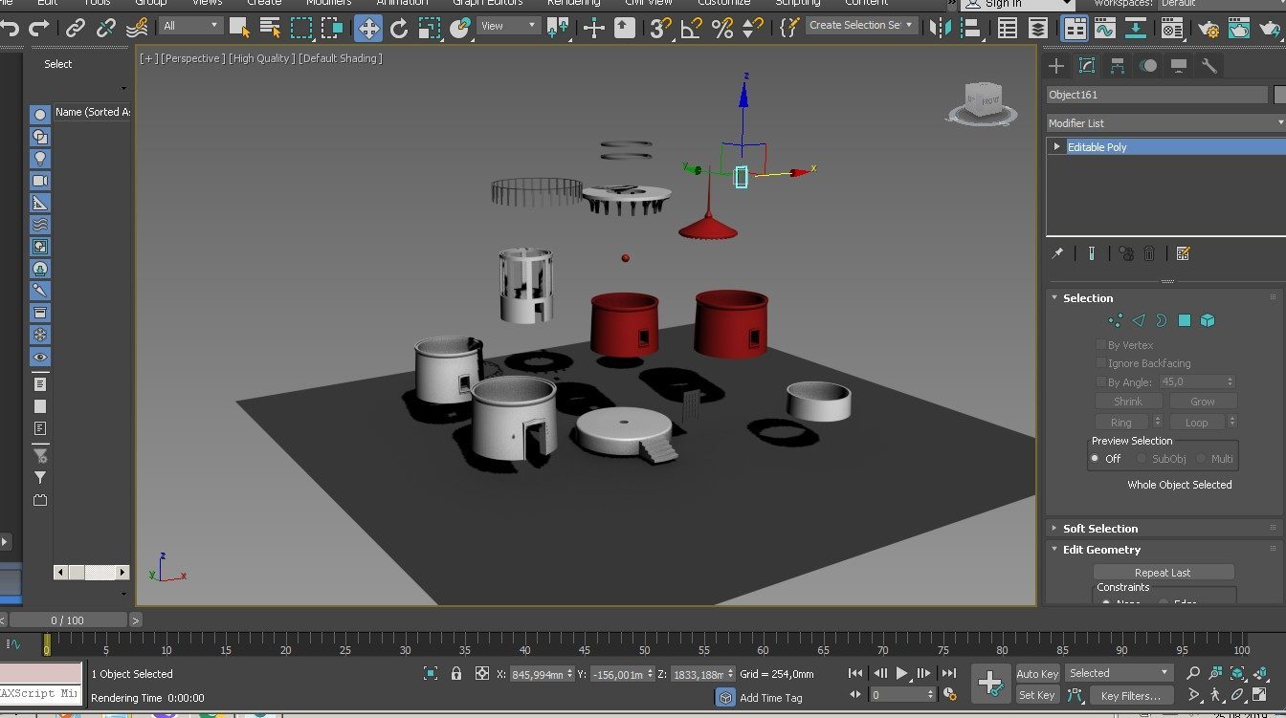Click the object color swatch beside Object161
This screenshot has width=1286, height=718.
pyautogui.click(x=1280, y=95)
